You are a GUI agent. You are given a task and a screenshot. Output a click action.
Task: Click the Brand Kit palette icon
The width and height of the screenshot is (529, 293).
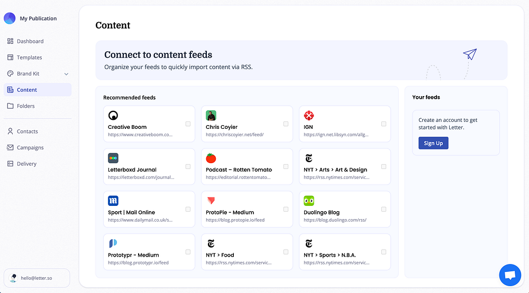click(11, 74)
